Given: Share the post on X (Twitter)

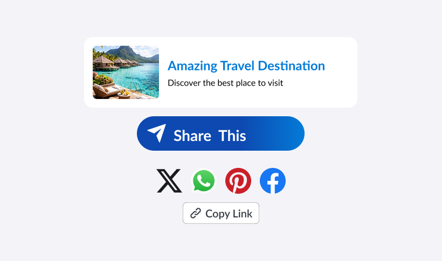Looking at the screenshot, I should (x=169, y=181).
